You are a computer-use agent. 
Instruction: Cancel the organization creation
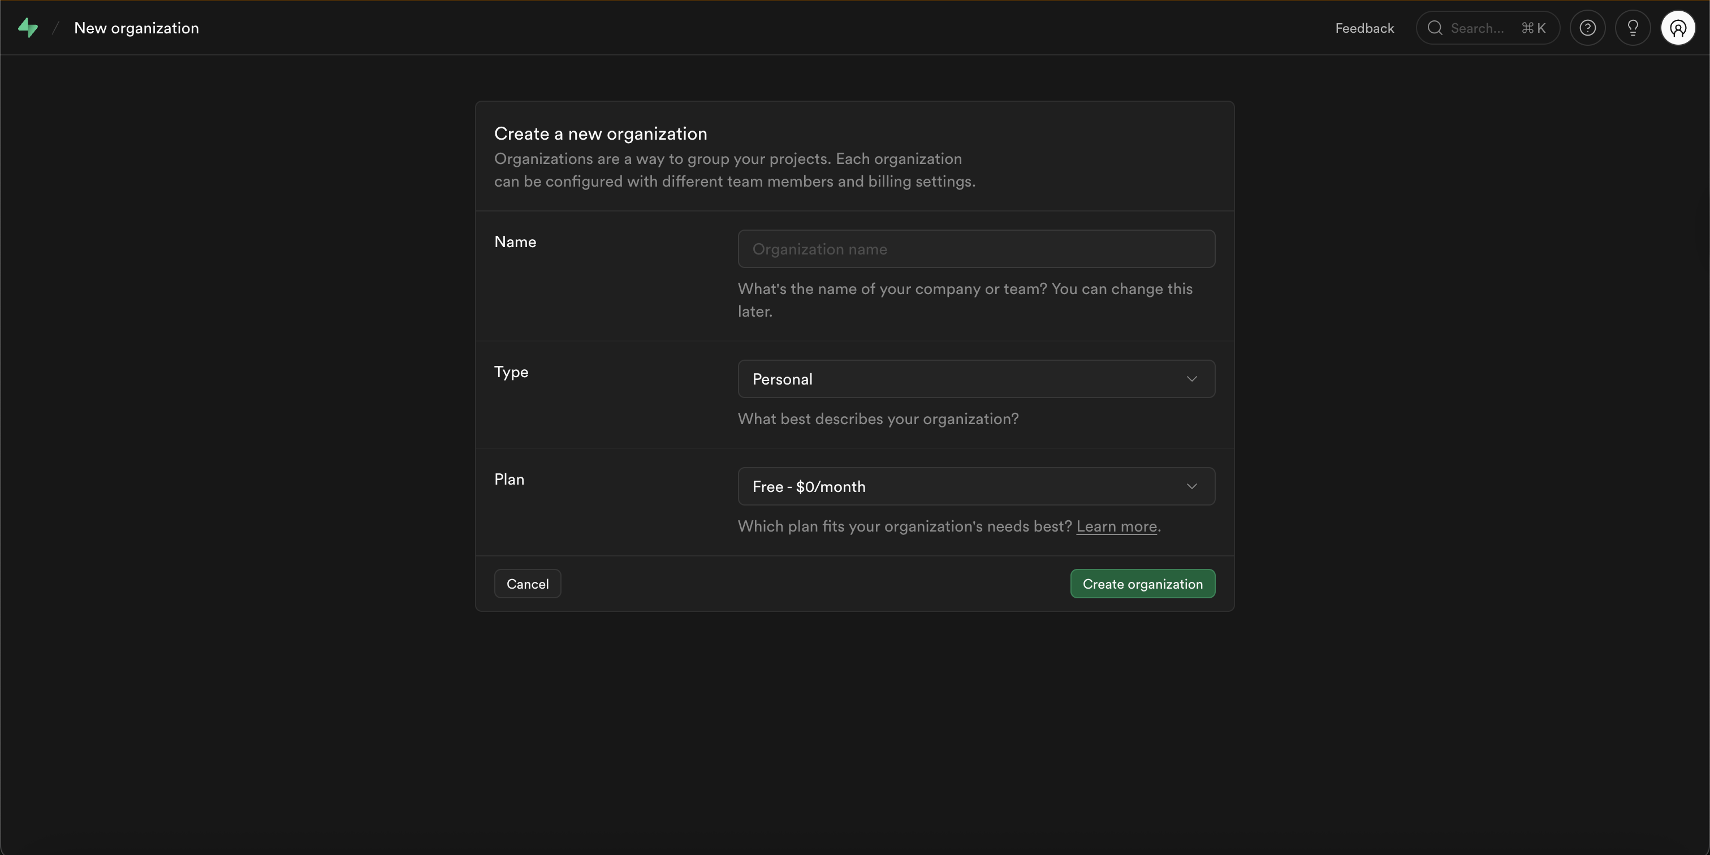pos(527,584)
